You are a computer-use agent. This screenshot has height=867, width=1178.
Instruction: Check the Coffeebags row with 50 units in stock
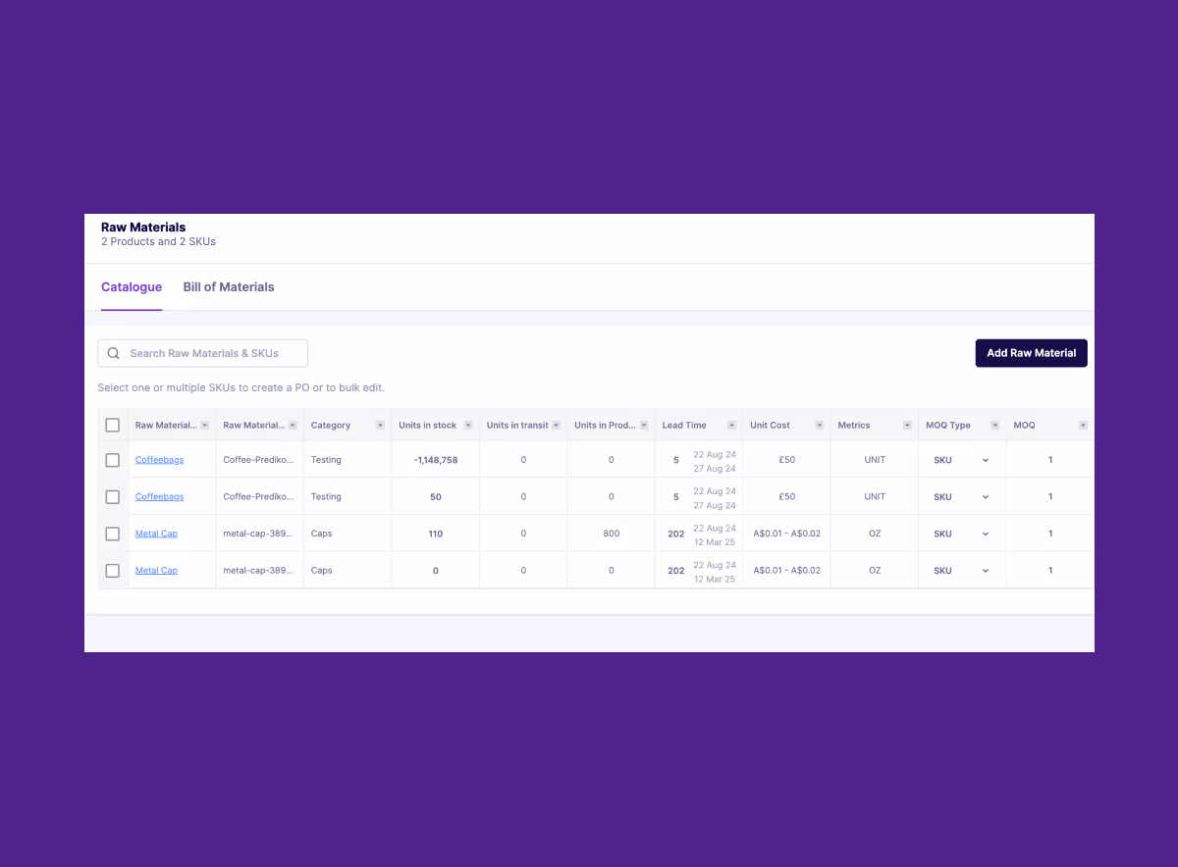tap(113, 497)
